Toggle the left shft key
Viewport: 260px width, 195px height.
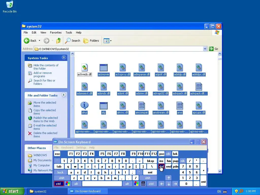(x=62, y=178)
